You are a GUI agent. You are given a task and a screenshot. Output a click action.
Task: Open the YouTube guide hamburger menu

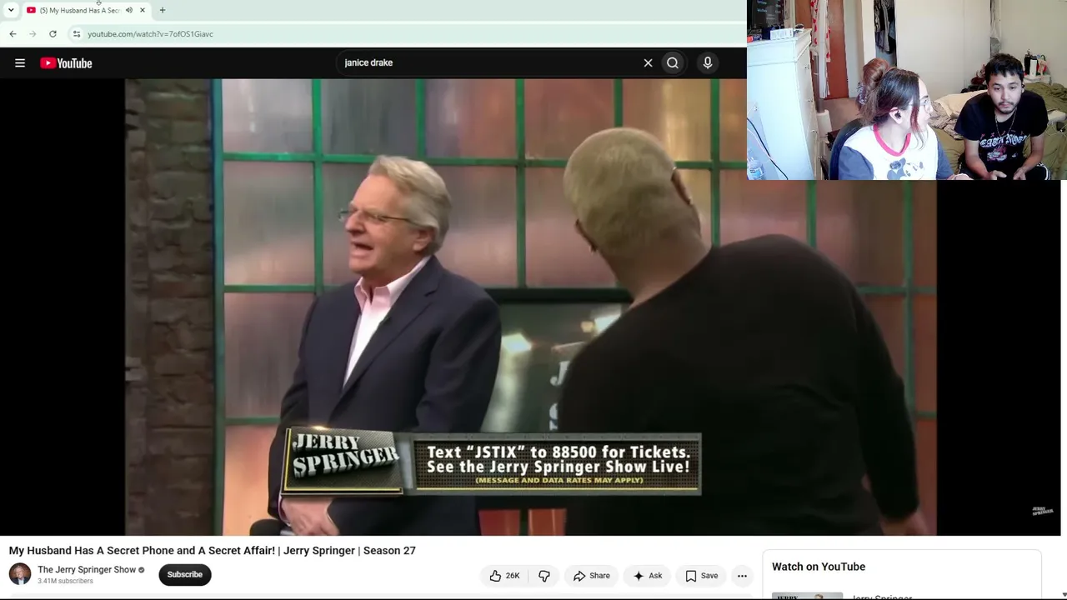click(20, 62)
